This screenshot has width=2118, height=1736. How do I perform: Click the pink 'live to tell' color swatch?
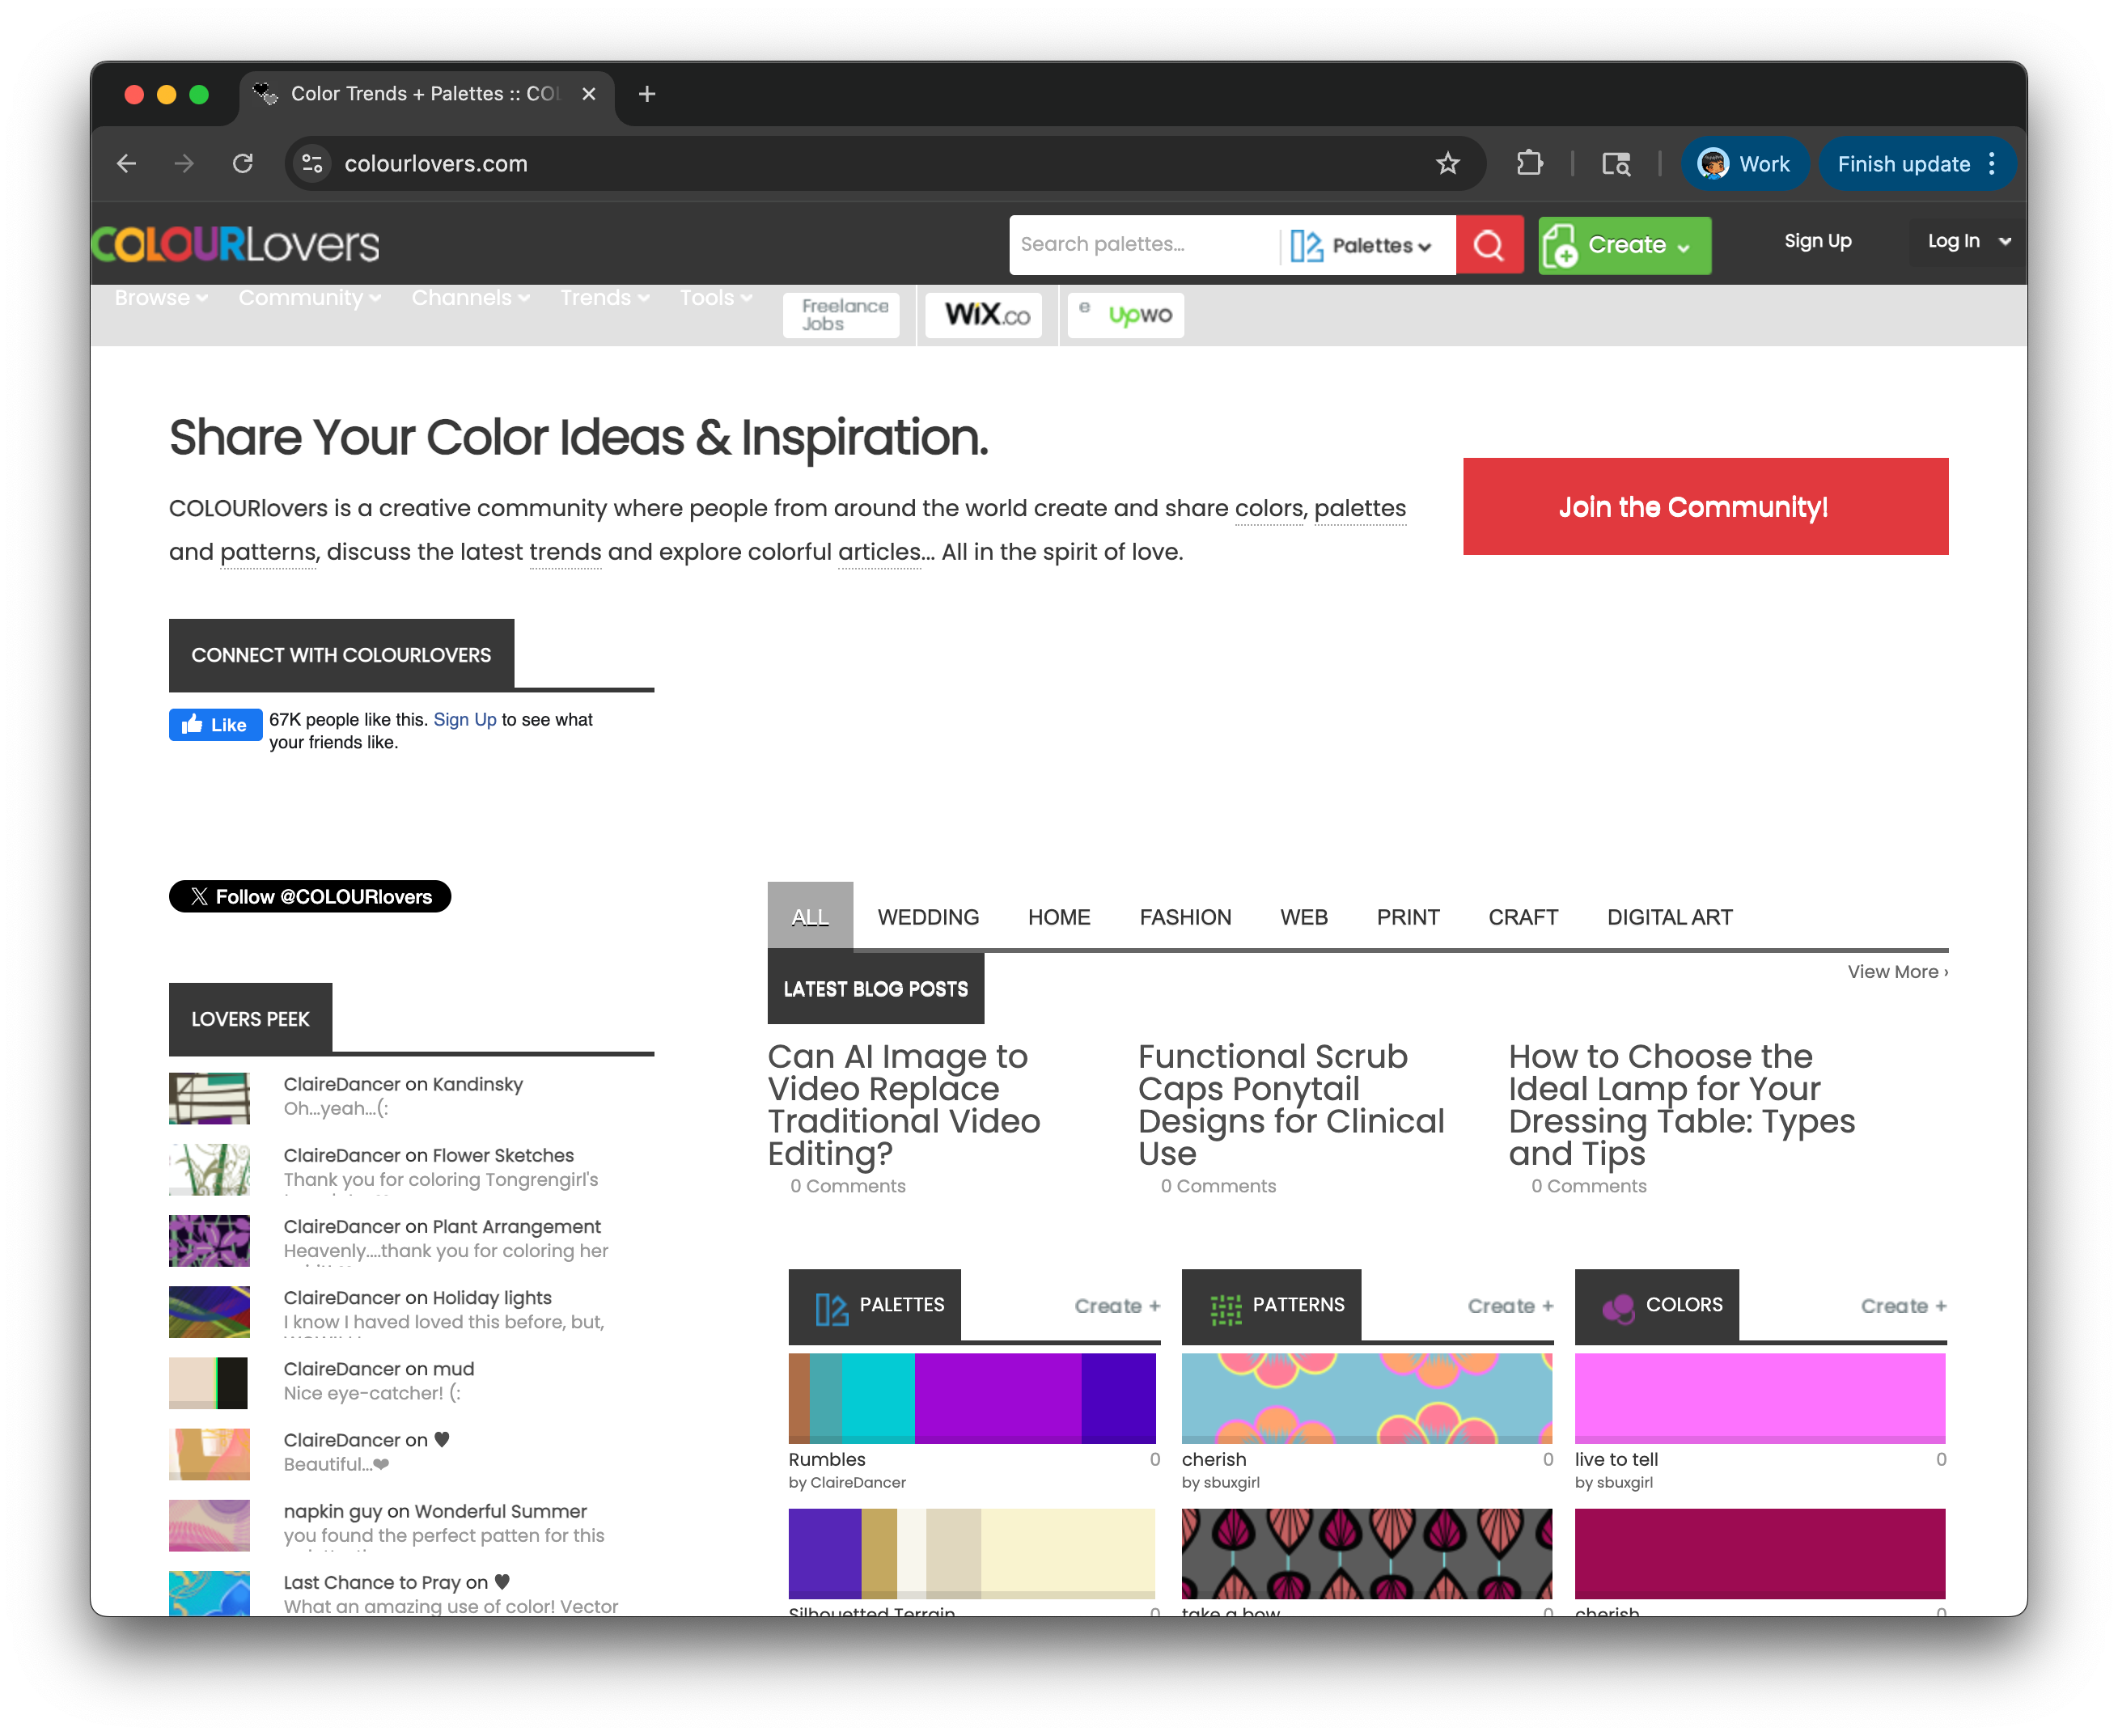click(1759, 1397)
